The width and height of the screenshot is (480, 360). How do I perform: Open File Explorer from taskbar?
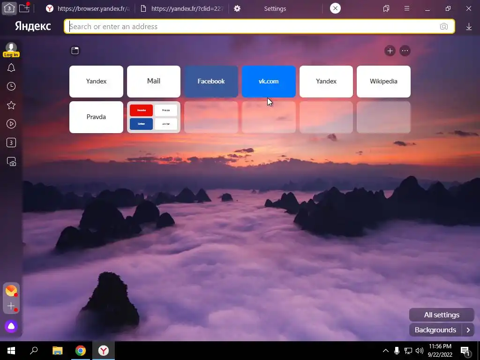click(57, 351)
